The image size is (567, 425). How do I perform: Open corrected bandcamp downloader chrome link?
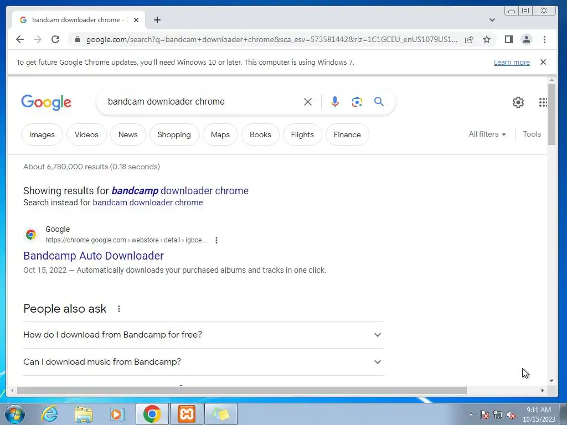180,190
